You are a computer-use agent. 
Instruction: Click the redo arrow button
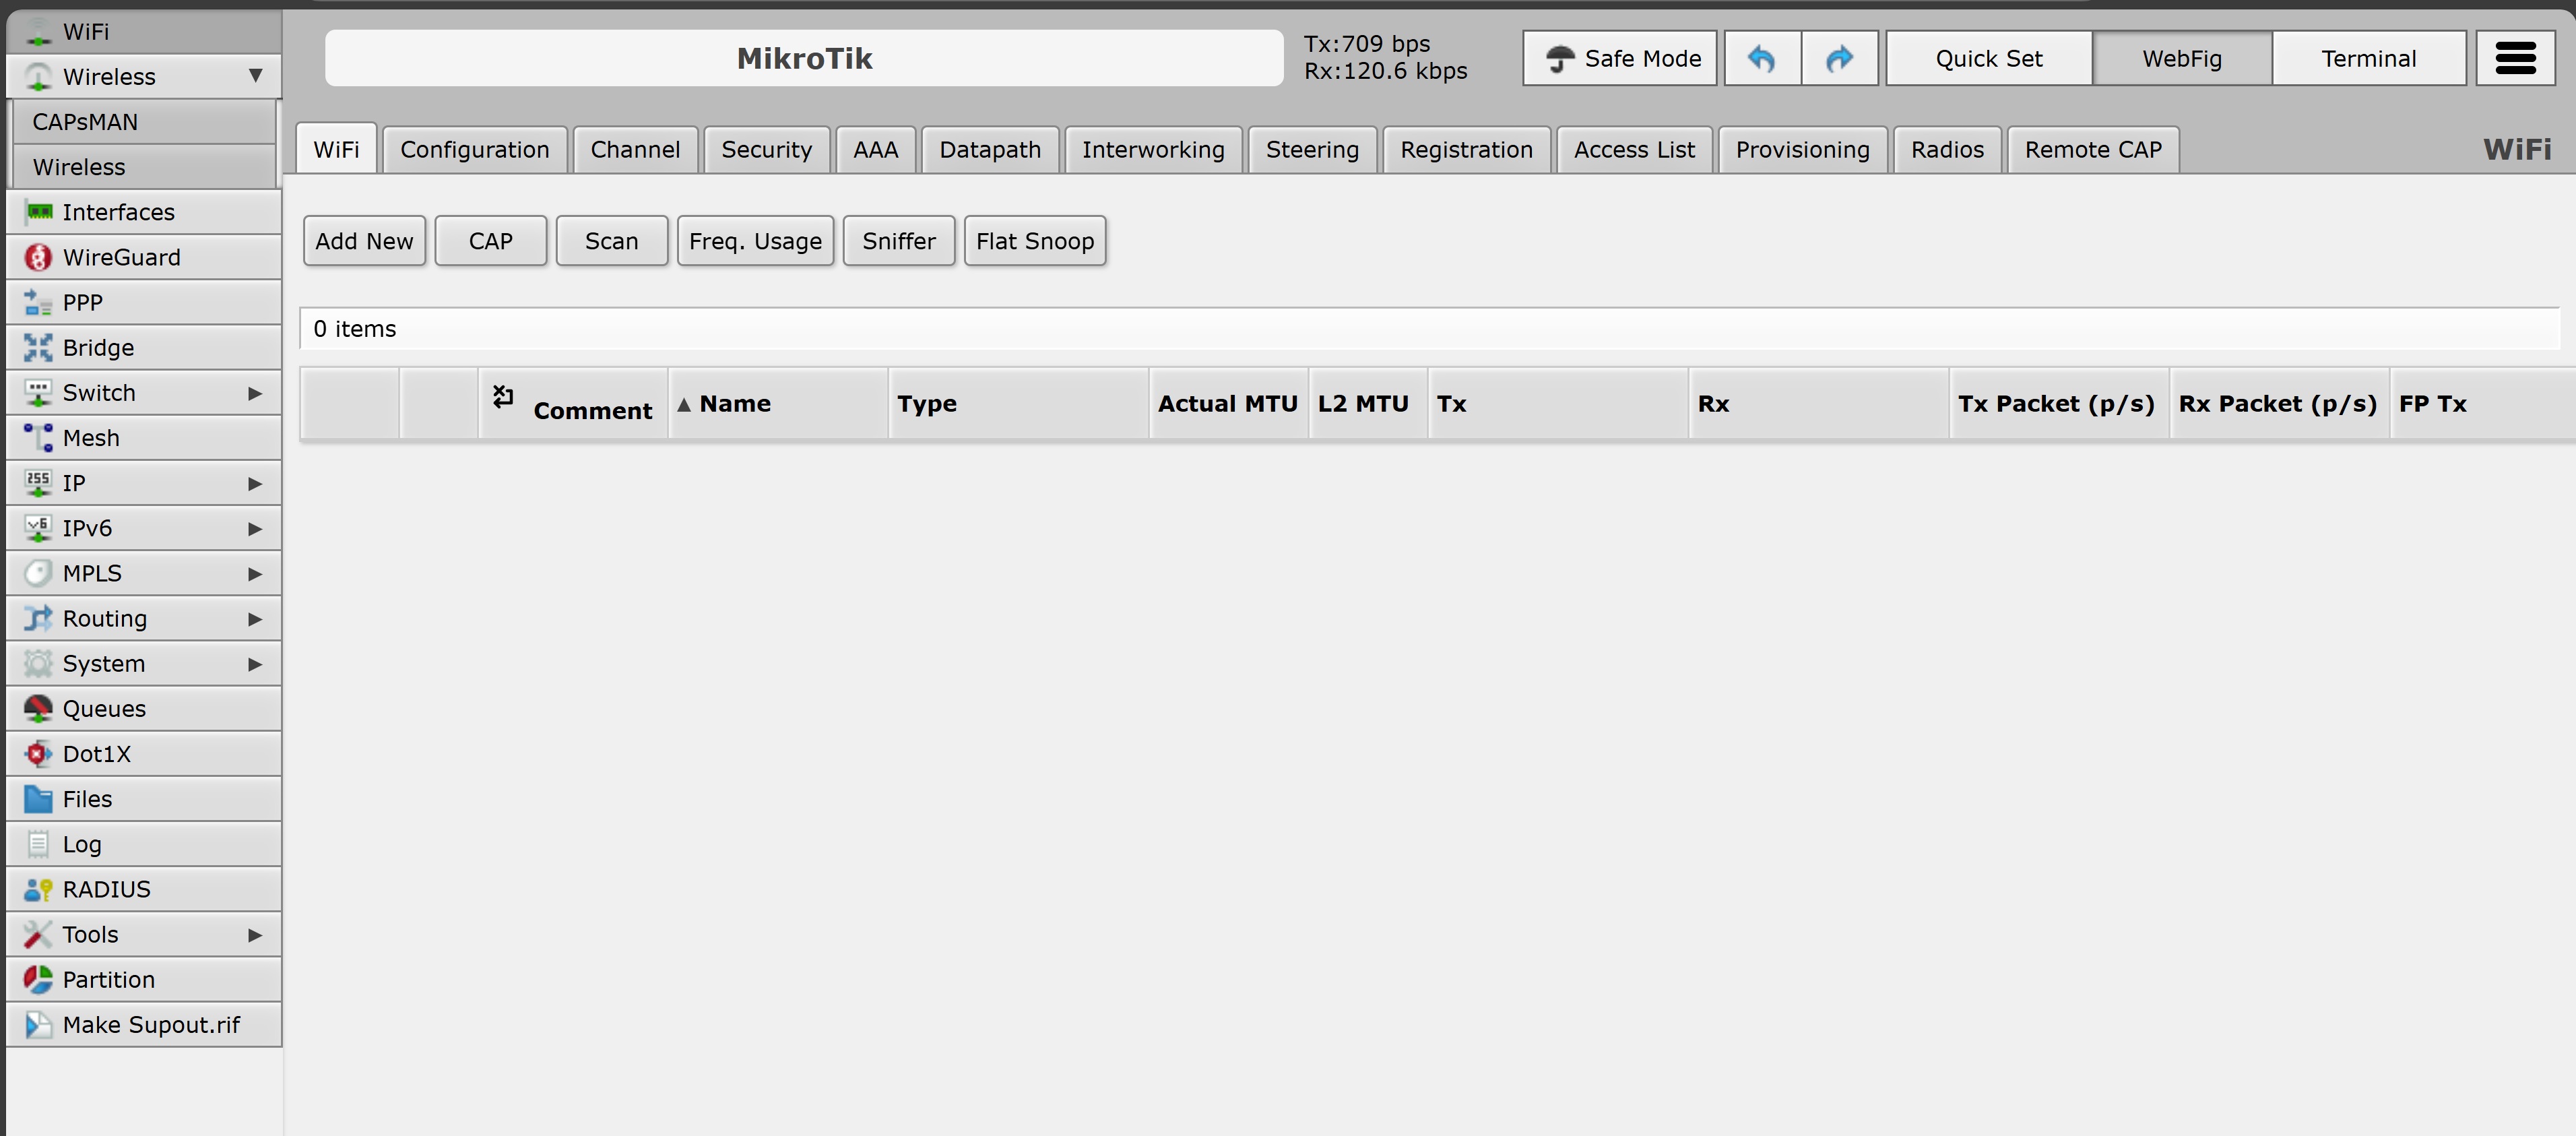1839,59
